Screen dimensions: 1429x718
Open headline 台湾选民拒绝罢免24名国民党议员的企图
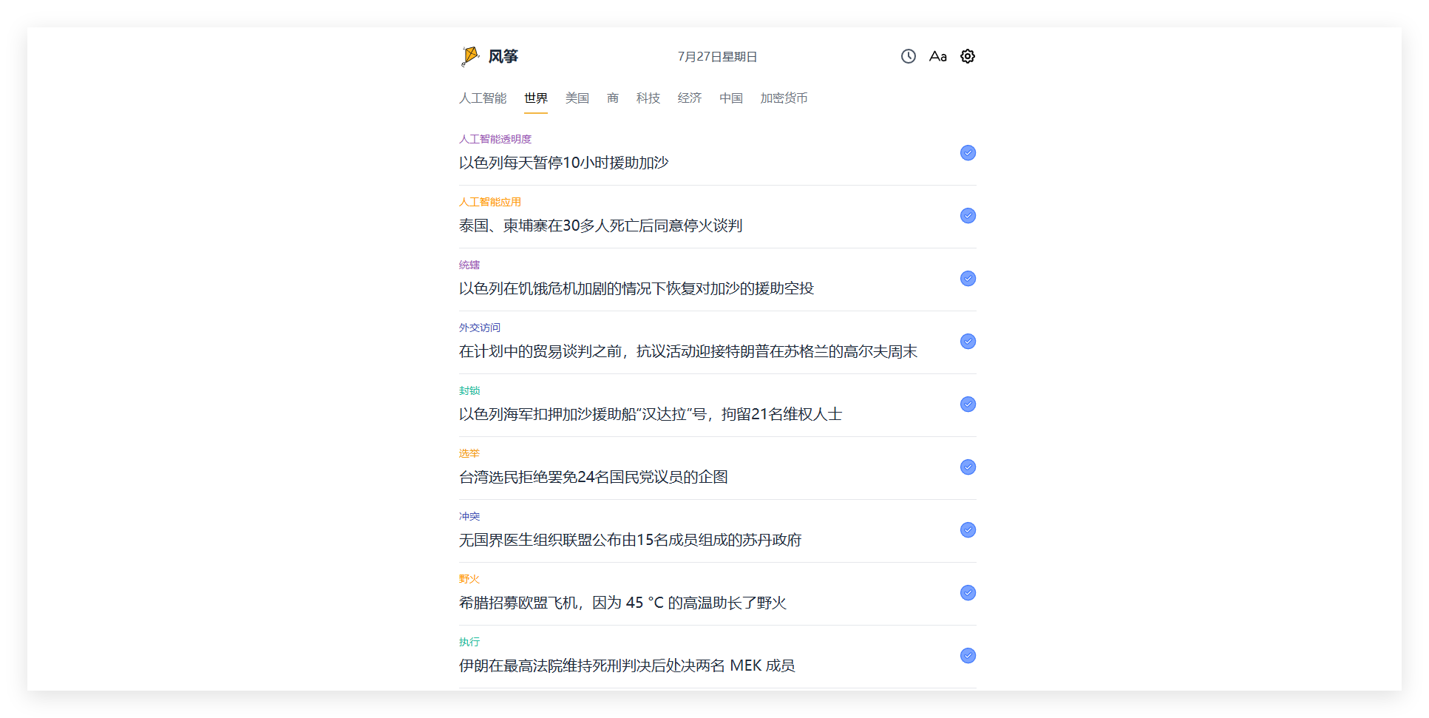pos(594,477)
